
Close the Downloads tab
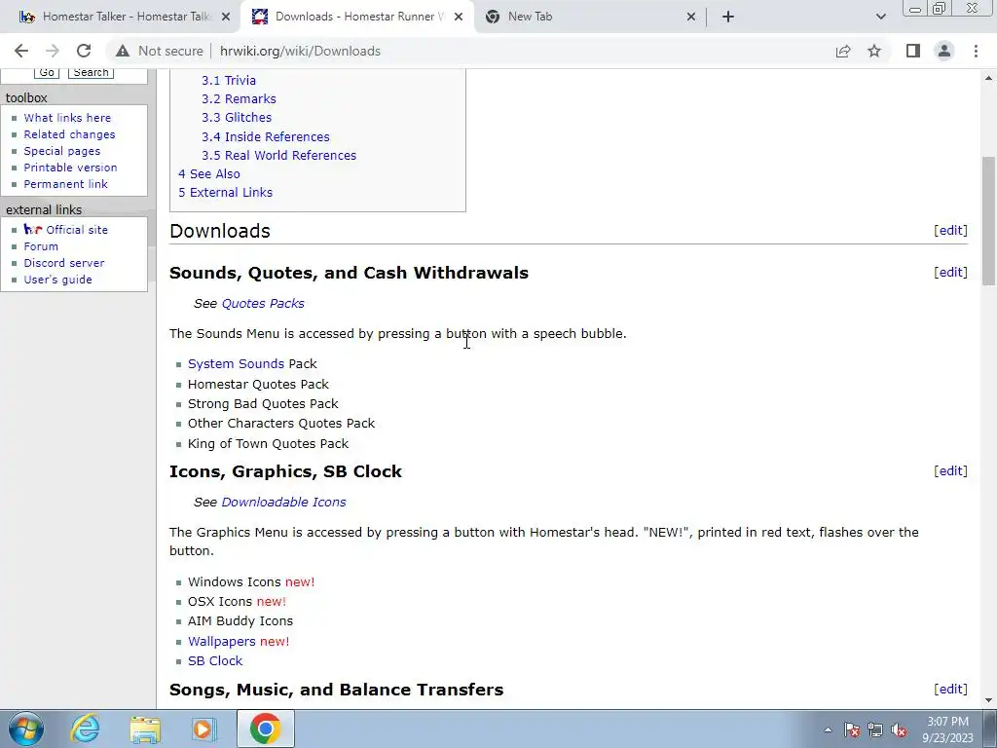[459, 17]
